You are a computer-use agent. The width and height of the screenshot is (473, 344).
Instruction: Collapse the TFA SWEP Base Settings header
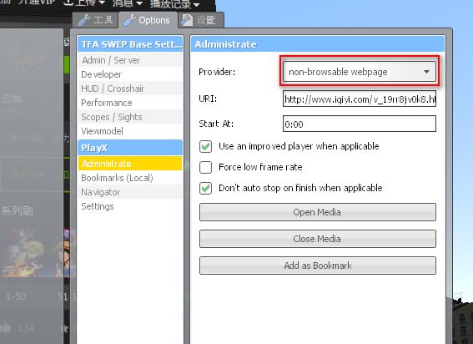click(x=130, y=44)
